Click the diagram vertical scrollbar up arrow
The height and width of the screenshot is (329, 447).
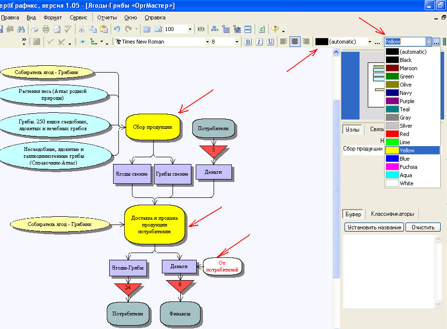[x=336, y=52]
